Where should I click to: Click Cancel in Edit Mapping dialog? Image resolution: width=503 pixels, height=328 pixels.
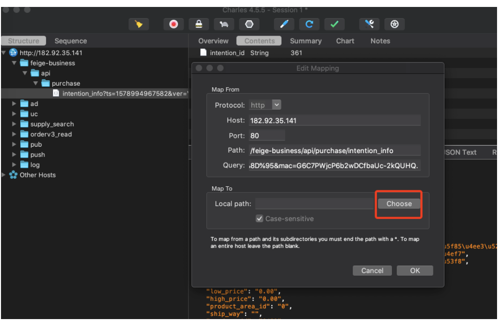pyautogui.click(x=372, y=271)
